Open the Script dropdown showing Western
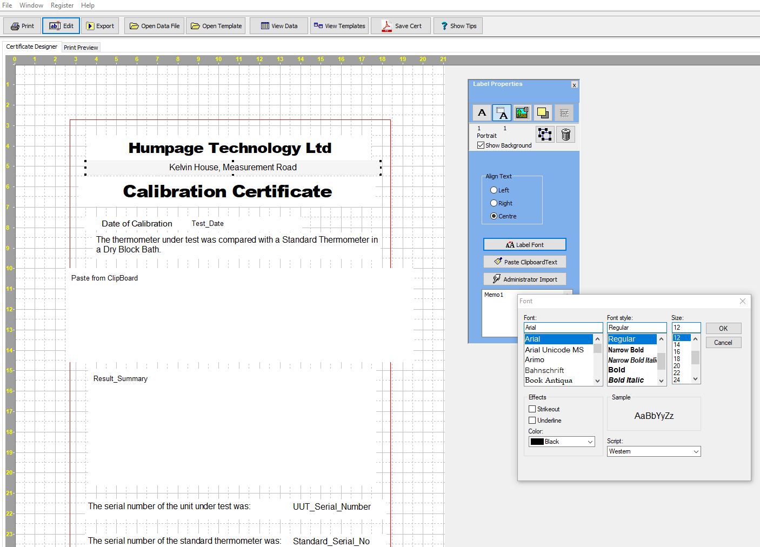Screen dimensions: 760x547 click(654, 451)
